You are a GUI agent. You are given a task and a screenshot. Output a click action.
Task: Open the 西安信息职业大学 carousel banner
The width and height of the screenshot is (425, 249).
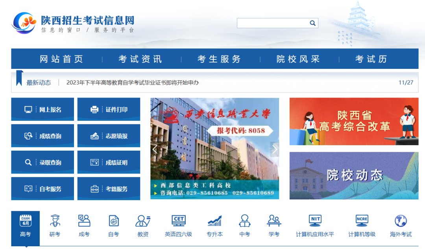(215, 148)
